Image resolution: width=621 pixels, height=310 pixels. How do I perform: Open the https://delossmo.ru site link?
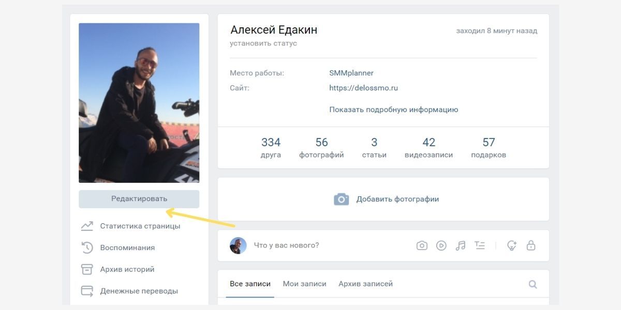(x=363, y=88)
